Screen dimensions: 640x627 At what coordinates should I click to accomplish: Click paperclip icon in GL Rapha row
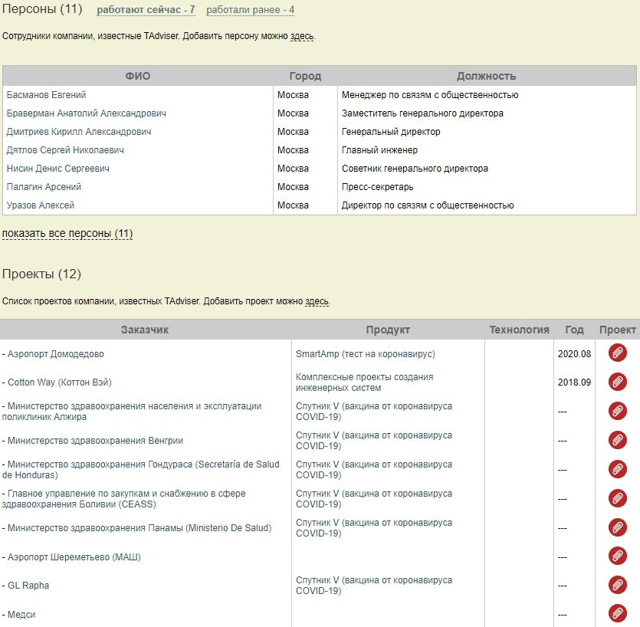point(617,585)
